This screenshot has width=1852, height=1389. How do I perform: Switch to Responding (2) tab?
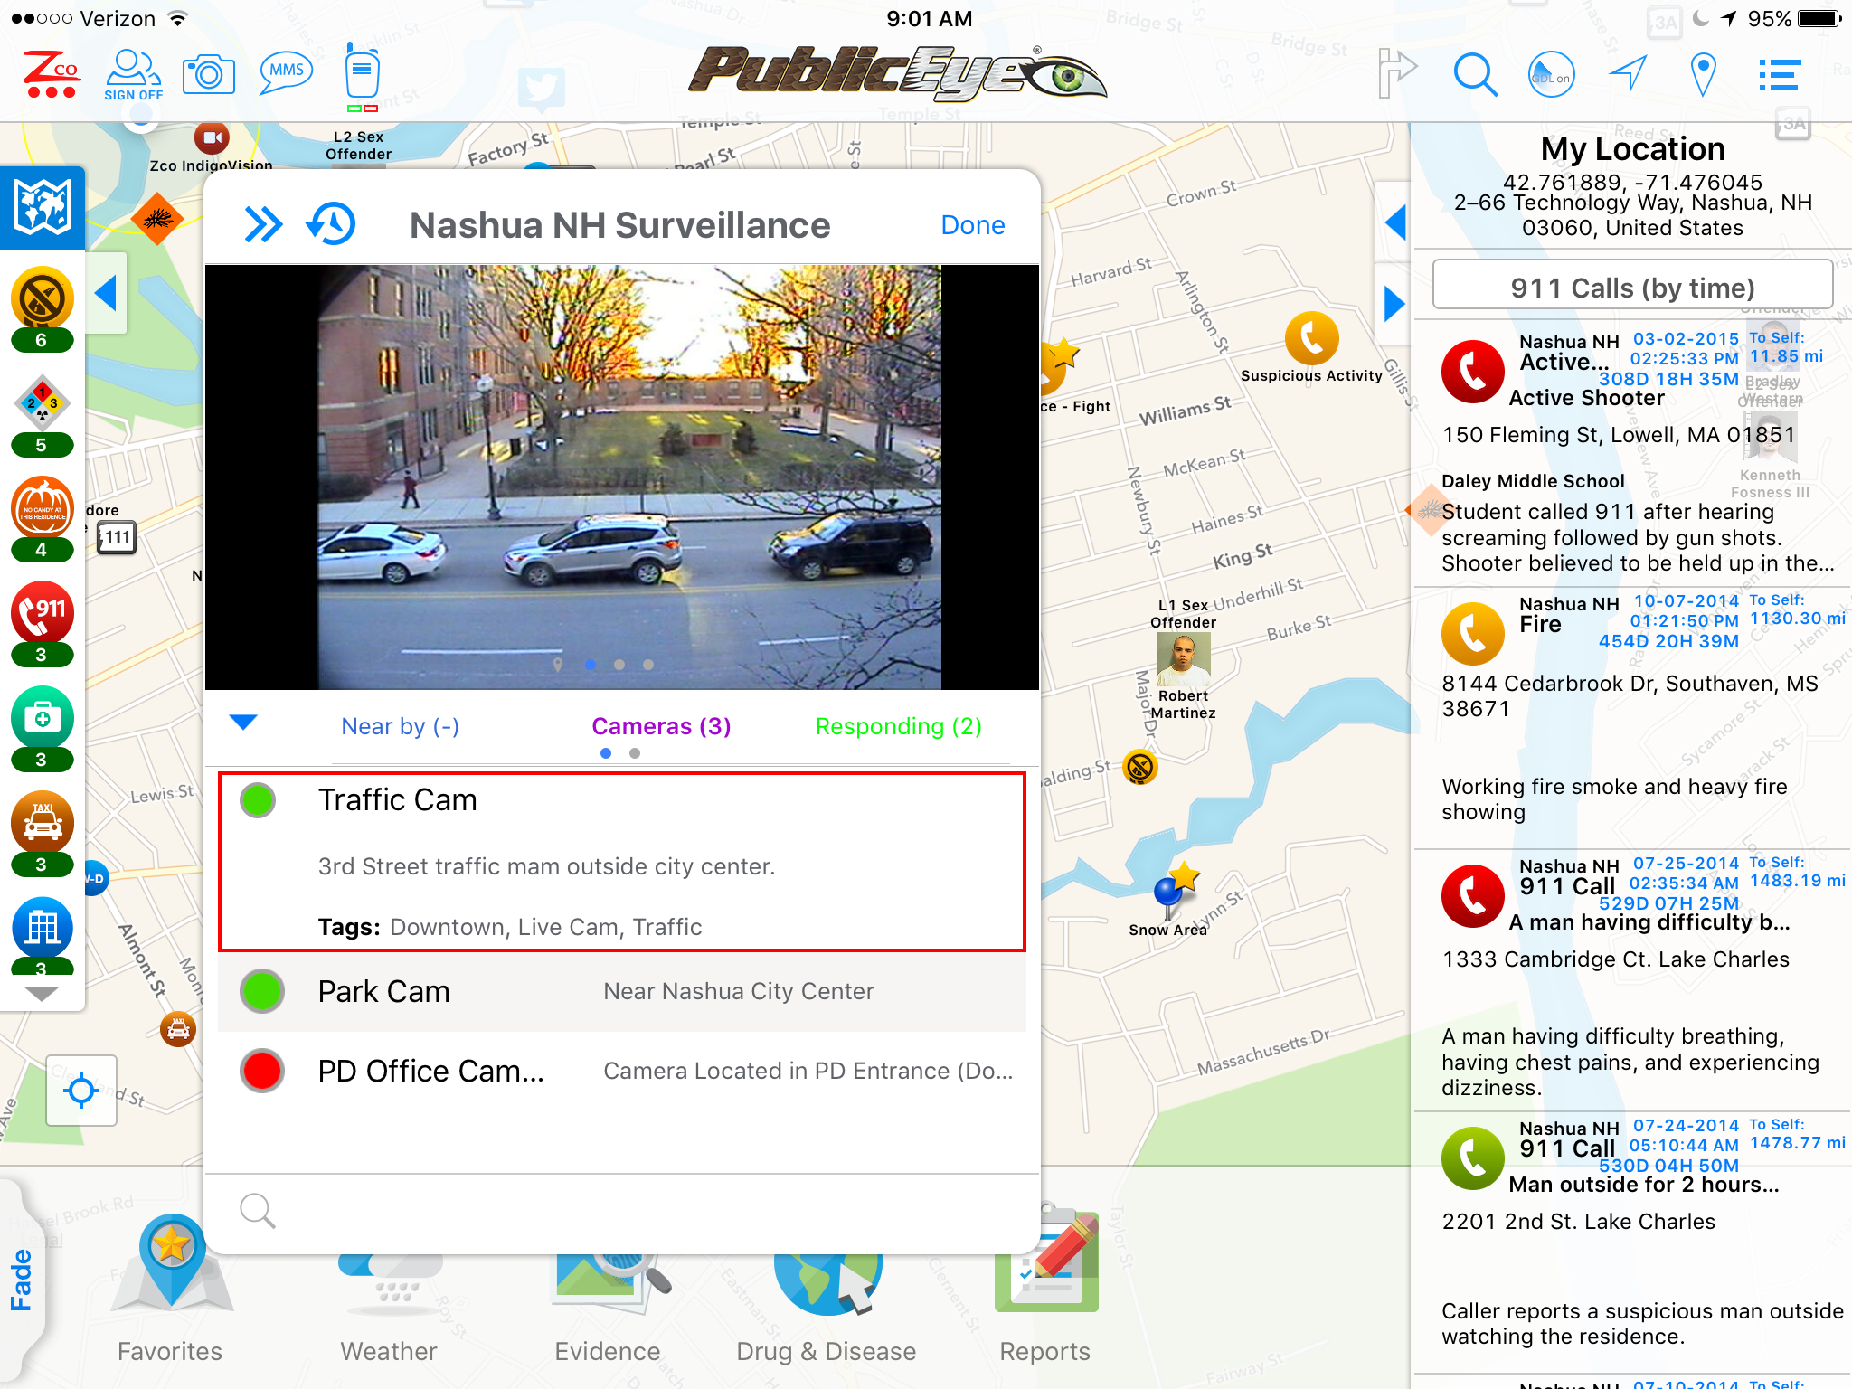(898, 726)
